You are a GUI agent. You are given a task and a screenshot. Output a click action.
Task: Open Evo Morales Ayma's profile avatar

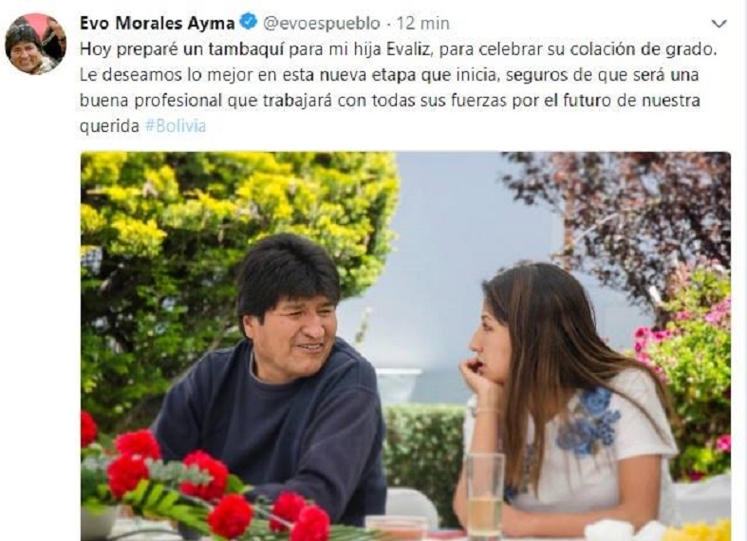36,44
